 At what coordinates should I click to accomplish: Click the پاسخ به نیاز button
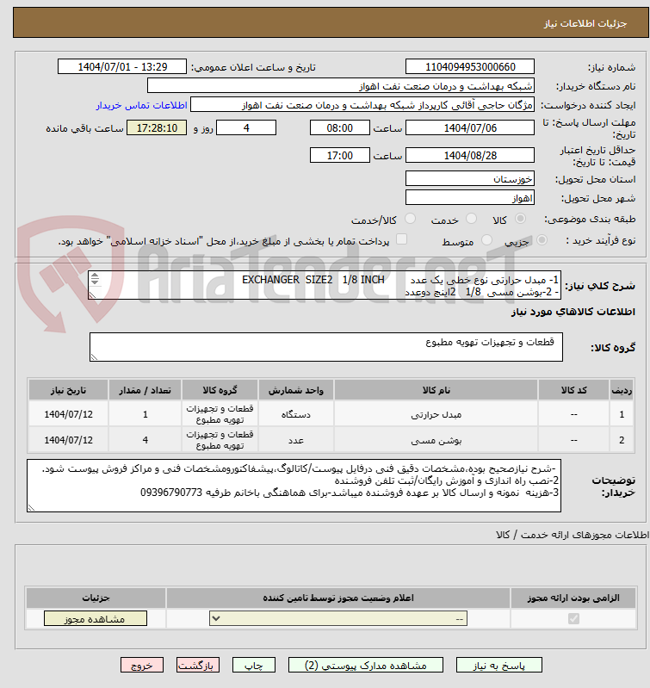click(499, 666)
